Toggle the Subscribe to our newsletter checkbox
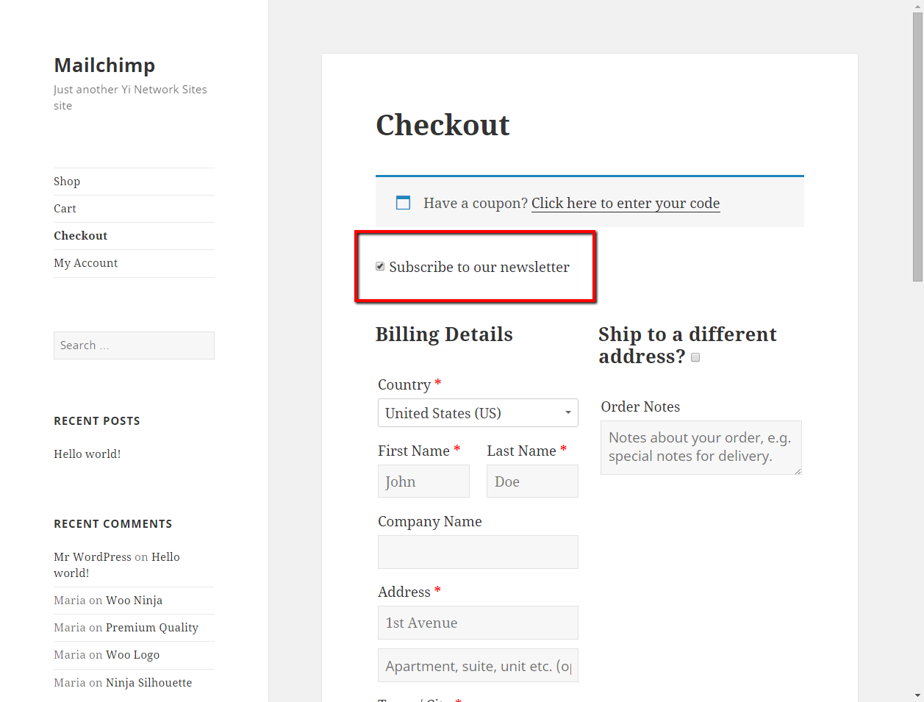924x702 pixels. 380,267
